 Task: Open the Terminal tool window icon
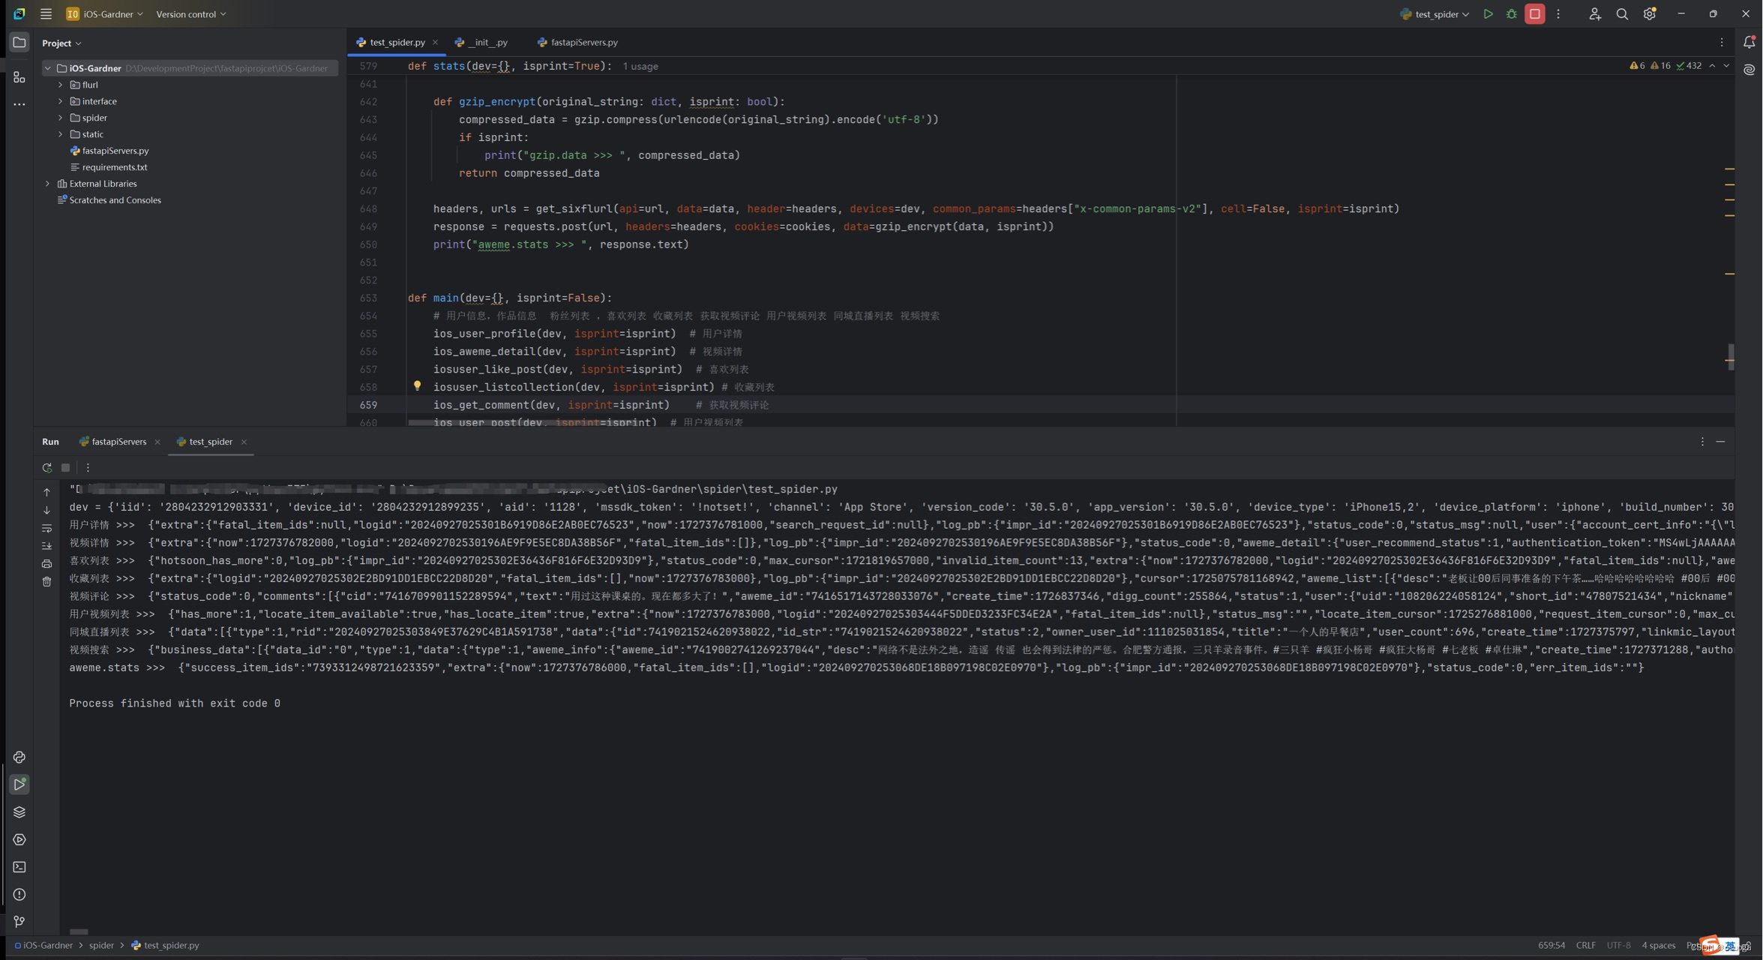coord(19,867)
